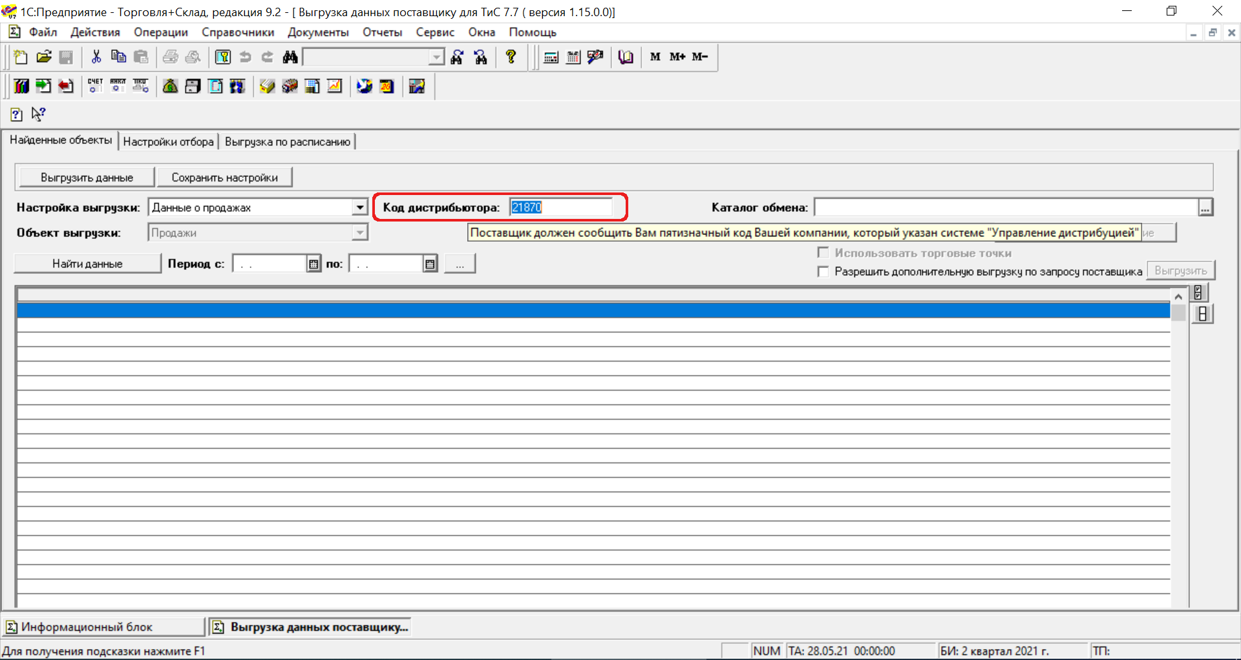Viewport: 1241px width, 660px height.
Task: Switch to 'Настройки отбора' tab
Action: (x=168, y=141)
